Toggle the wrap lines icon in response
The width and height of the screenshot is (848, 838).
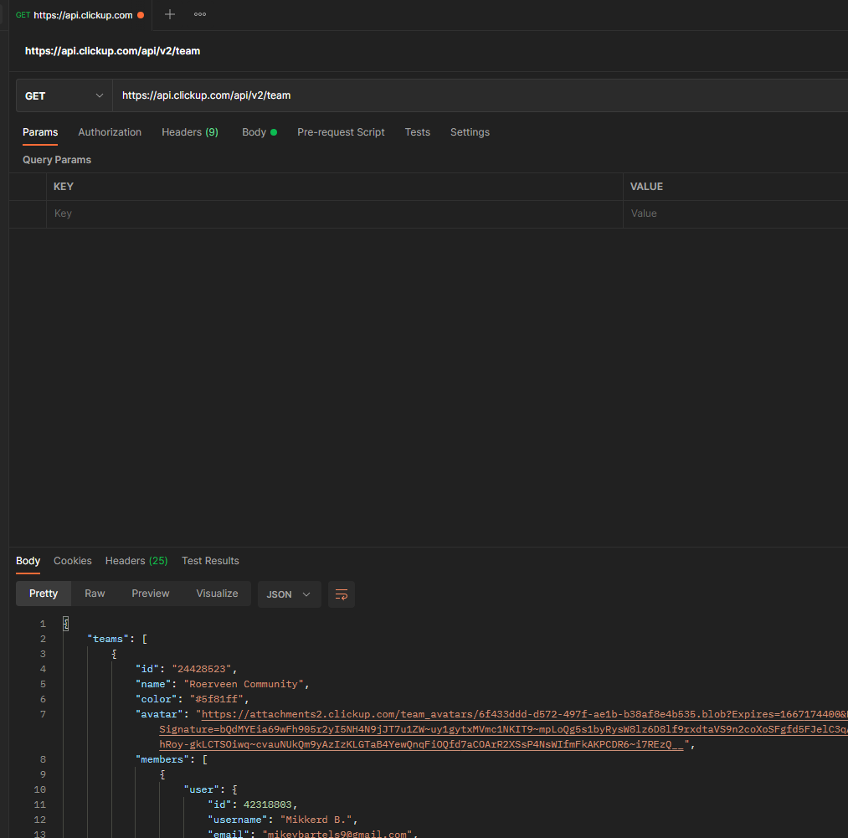(x=342, y=594)
